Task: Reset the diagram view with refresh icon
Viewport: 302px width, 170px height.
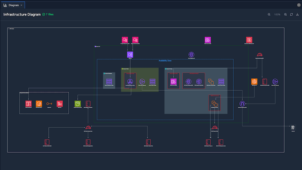Action: (x=291, y=14)
